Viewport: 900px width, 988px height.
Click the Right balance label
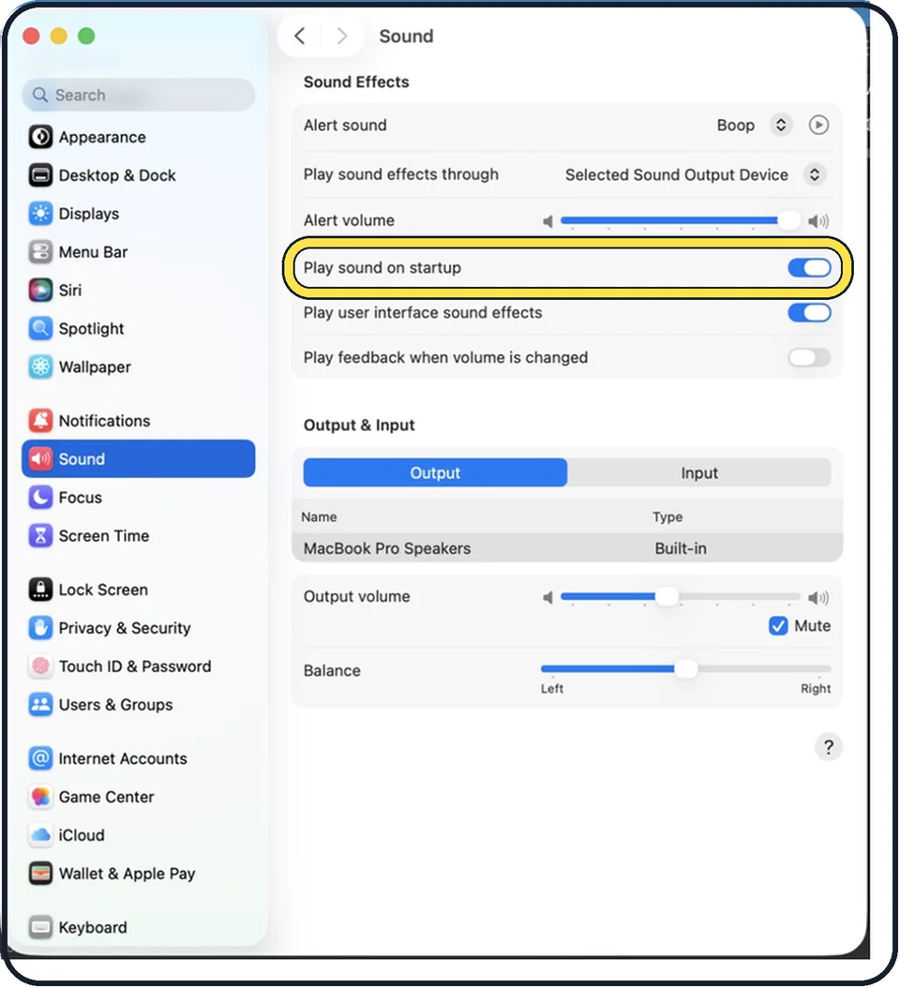816,689
